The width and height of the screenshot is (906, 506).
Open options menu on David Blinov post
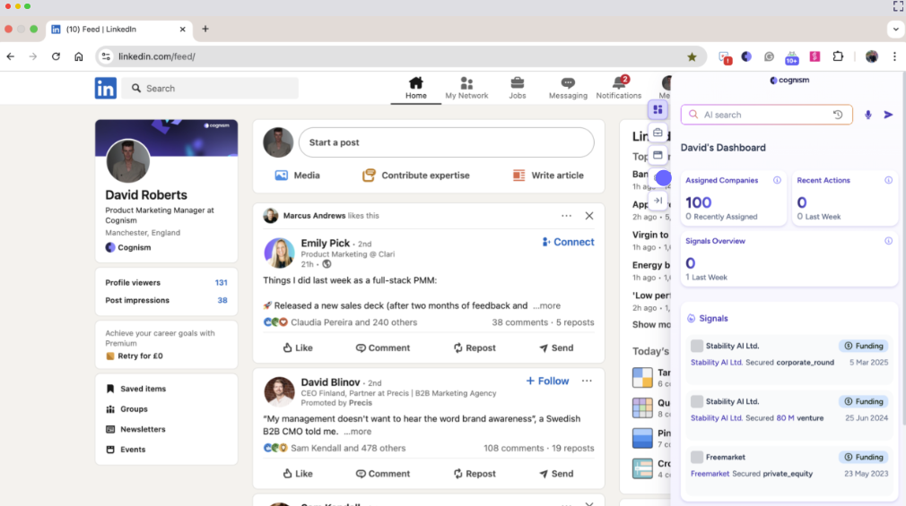587,382
